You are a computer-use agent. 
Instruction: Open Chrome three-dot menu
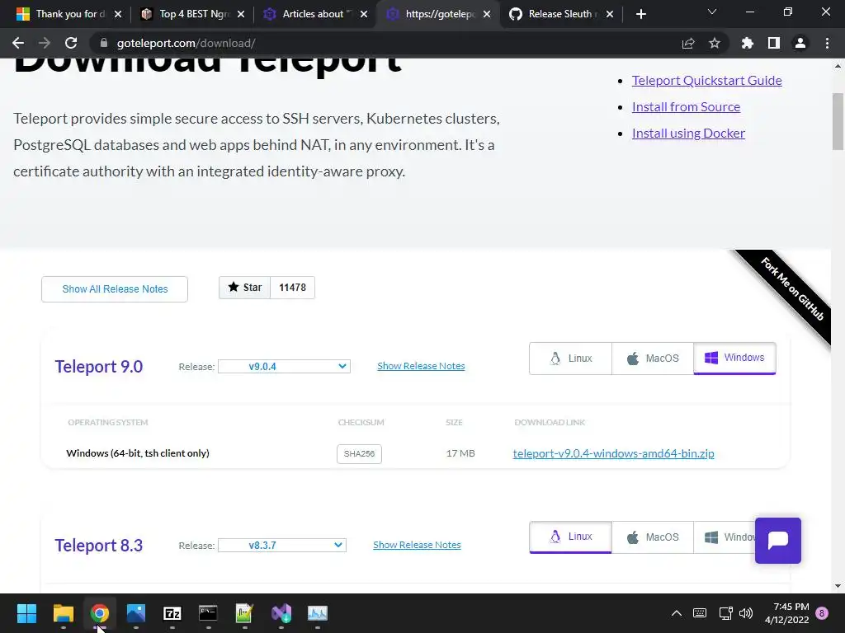tap(827, 43)
